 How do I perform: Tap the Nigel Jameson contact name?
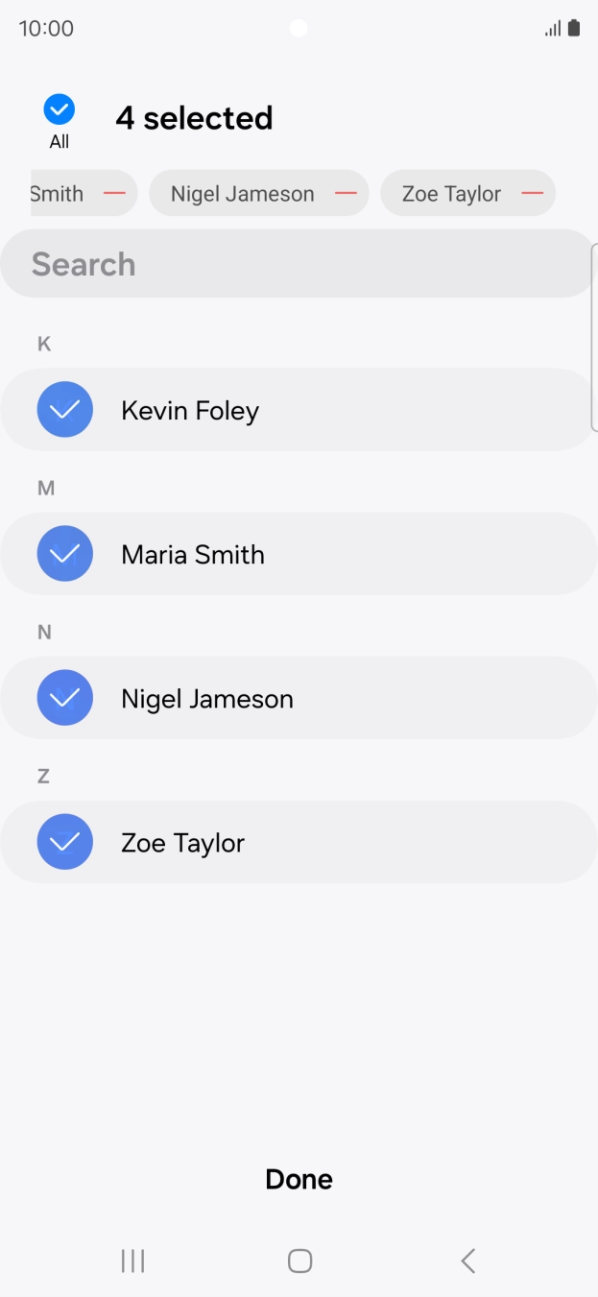coord(207,699)
